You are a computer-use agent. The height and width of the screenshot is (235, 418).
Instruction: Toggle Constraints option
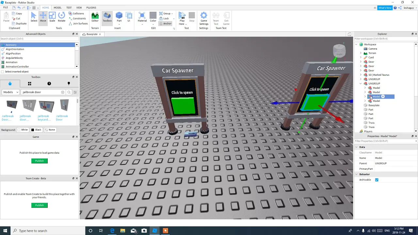(77, 19)
